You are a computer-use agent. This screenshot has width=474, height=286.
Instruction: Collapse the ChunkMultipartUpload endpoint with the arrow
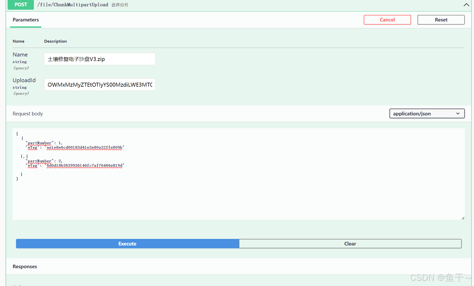click(x=466, y=5)
